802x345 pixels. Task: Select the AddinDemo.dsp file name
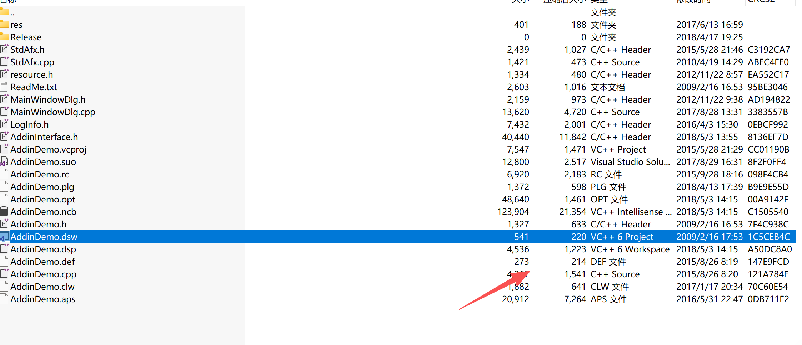point(43,249)
